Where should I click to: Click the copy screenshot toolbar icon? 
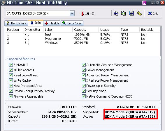[x=124, y=13]
